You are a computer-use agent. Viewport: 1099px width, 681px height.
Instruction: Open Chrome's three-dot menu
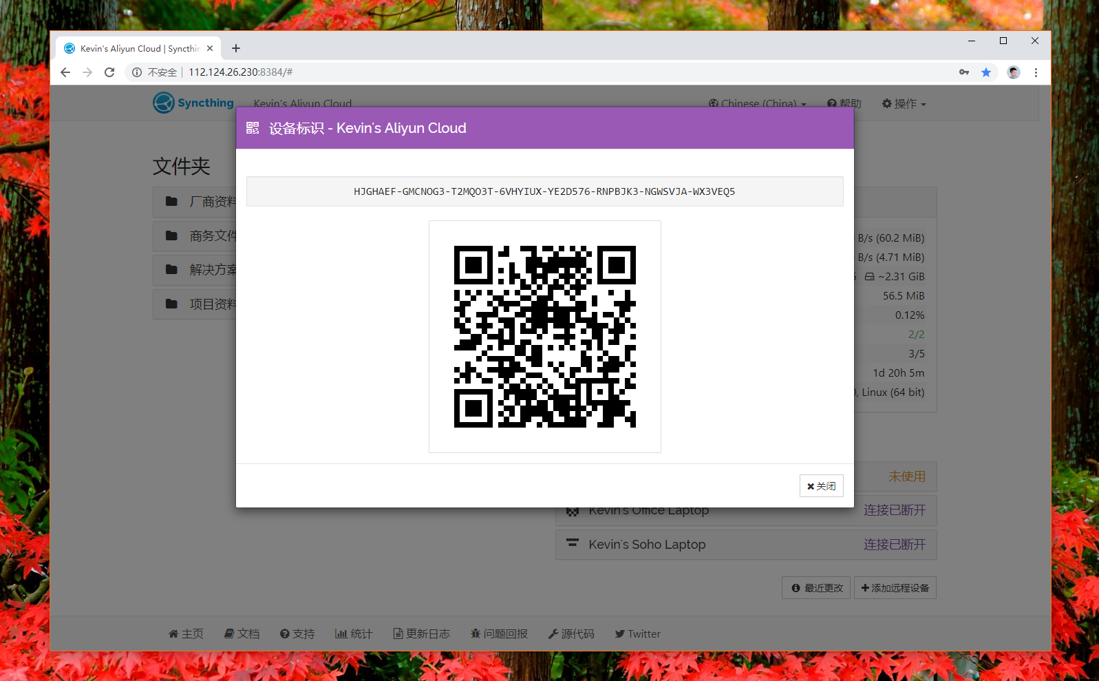pyautogui.click(x=1036, y=72)
